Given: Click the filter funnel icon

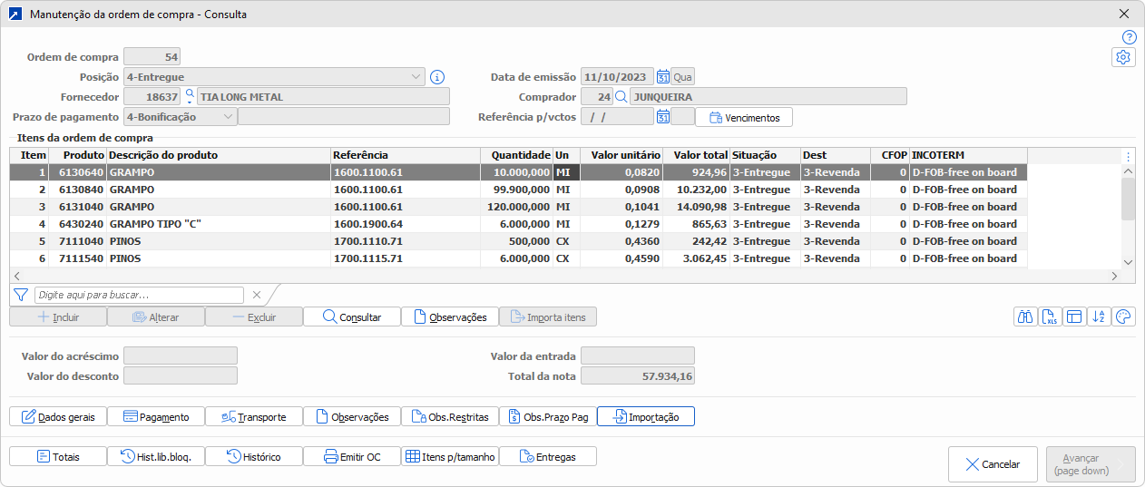Looking at the screenshot, I should click(x=21, y=295).
